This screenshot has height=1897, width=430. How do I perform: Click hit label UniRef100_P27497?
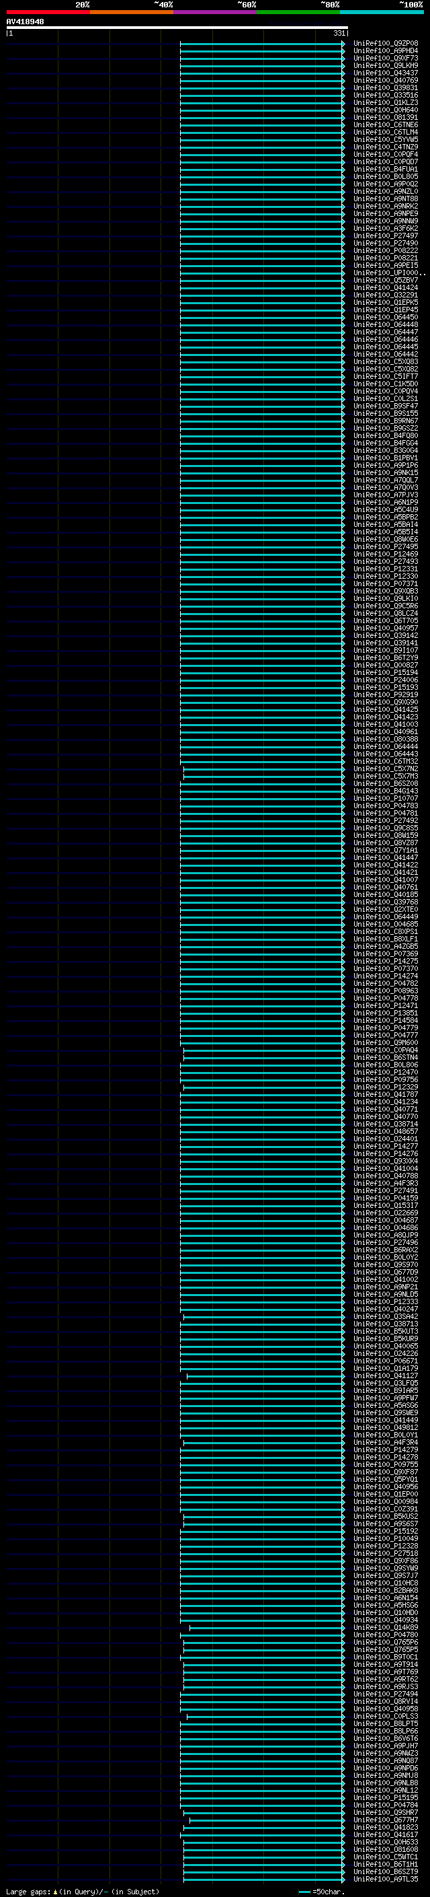point(386,236)
